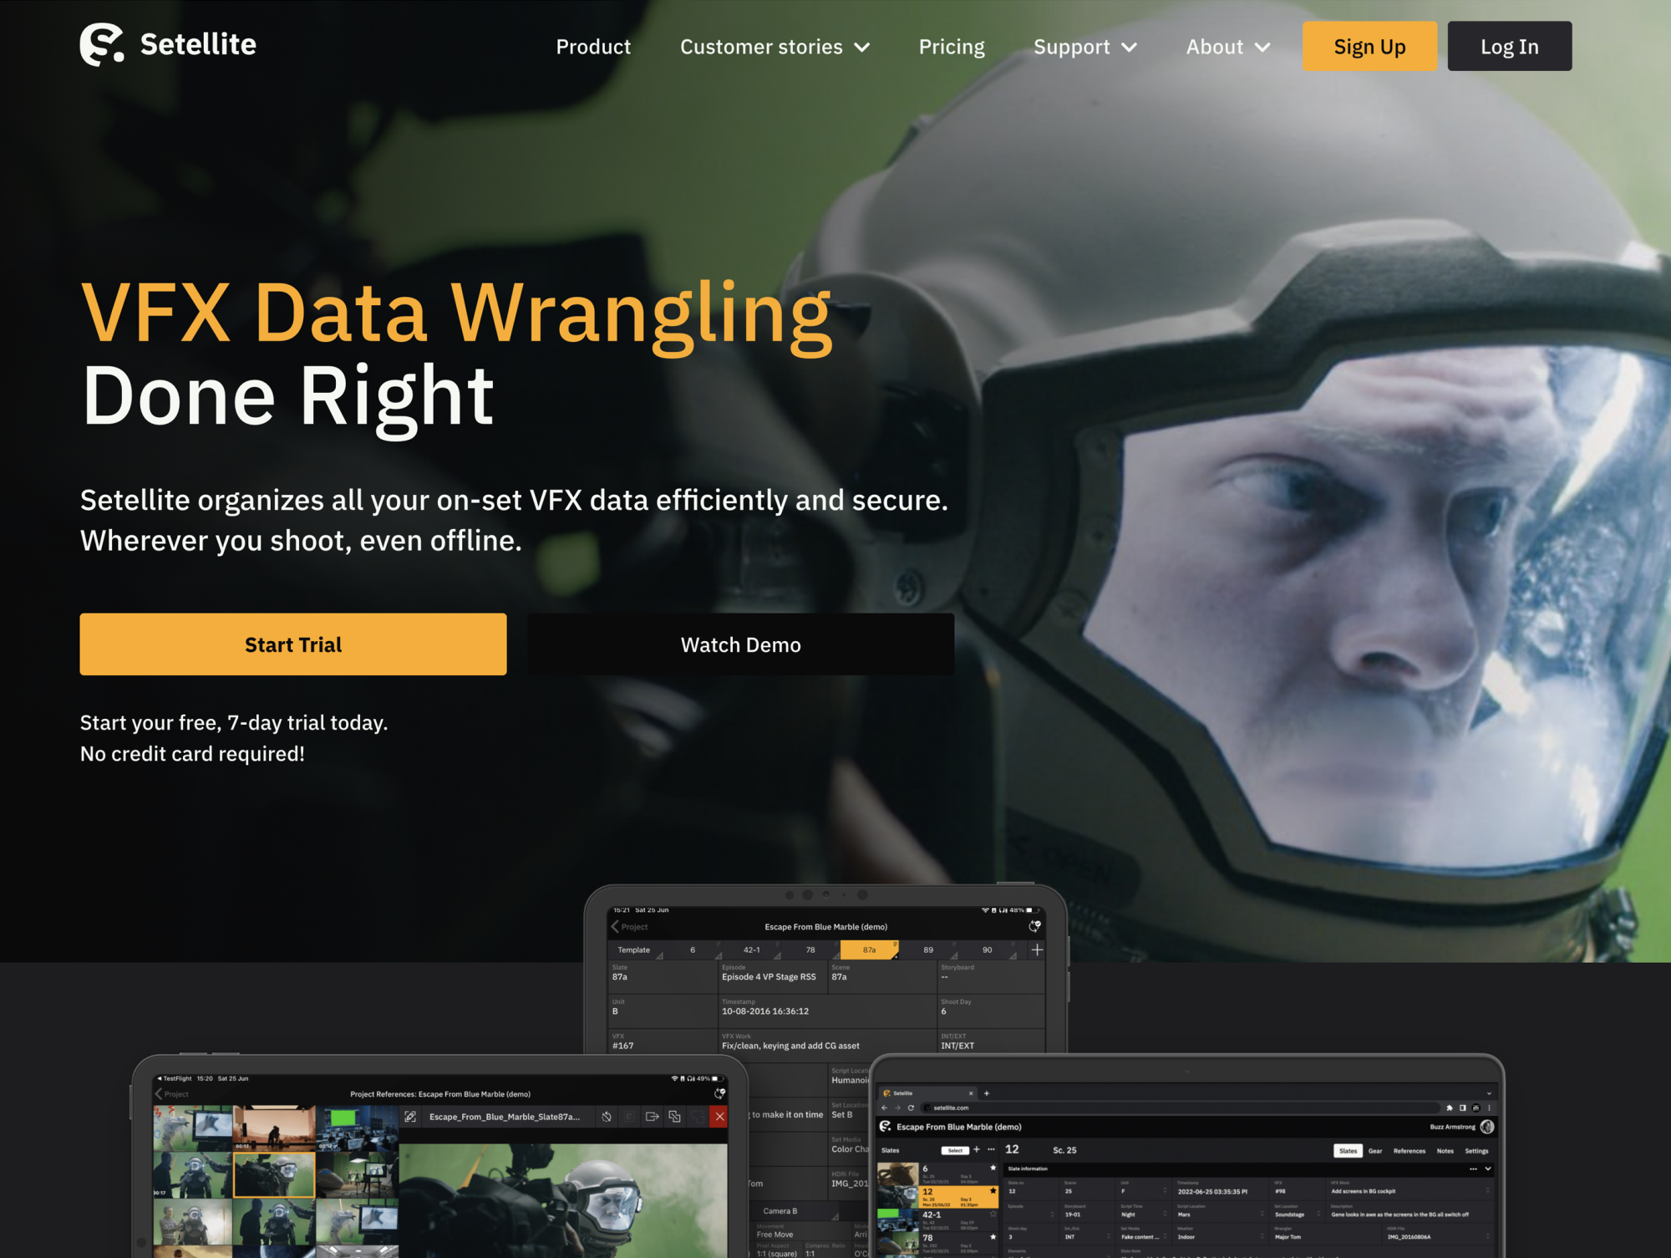The width and height of the screenshot is (1671, 1258).
Task: Open the Notes tab
Action: pos(1445,1151)
